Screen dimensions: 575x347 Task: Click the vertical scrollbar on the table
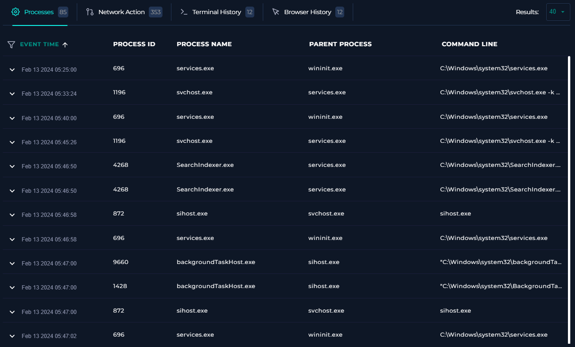pos(569,198)
